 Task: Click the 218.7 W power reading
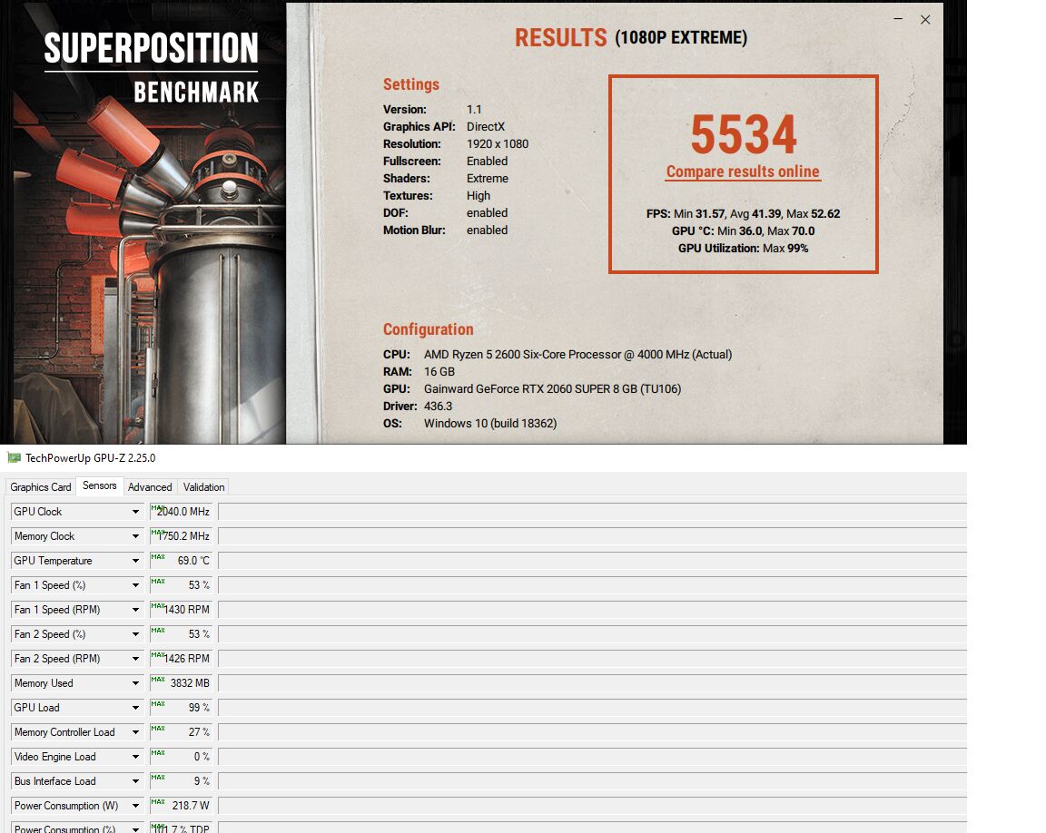181,806
